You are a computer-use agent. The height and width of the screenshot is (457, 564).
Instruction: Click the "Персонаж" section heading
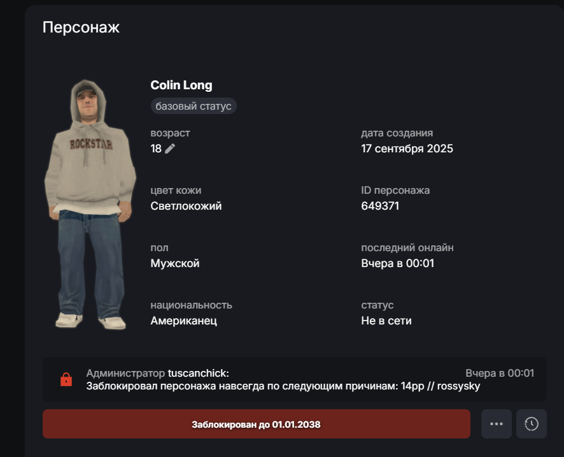[81, 27]
